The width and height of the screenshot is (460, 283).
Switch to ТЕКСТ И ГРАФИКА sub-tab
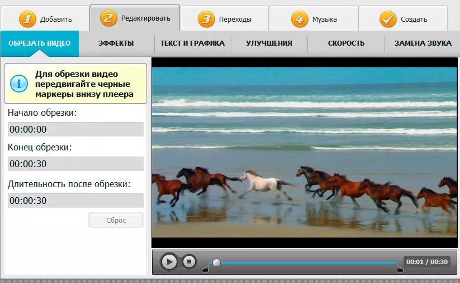[192, 43]
